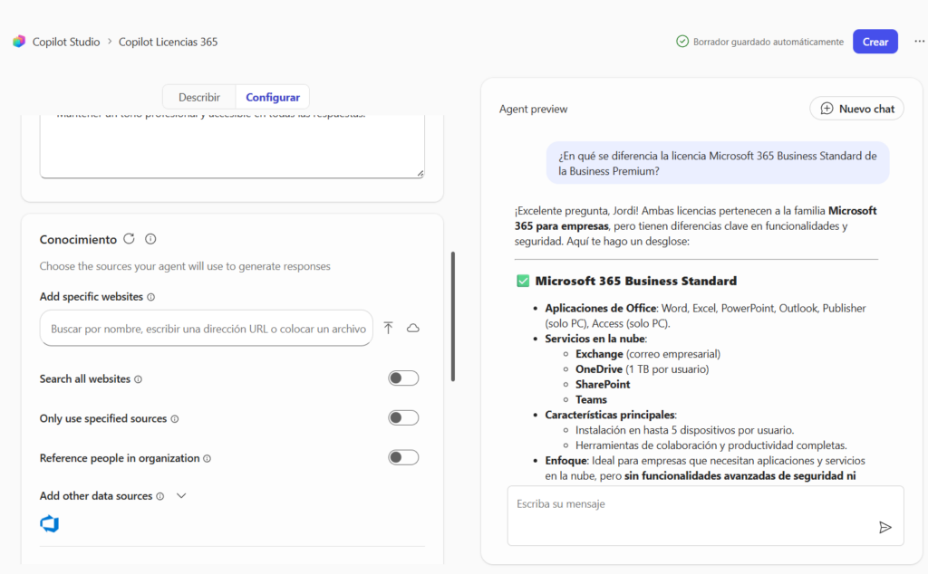This screenshot has height=574, width=928.
Task: Enable the Search all websites toggle
Action: (x=403, y=378)
